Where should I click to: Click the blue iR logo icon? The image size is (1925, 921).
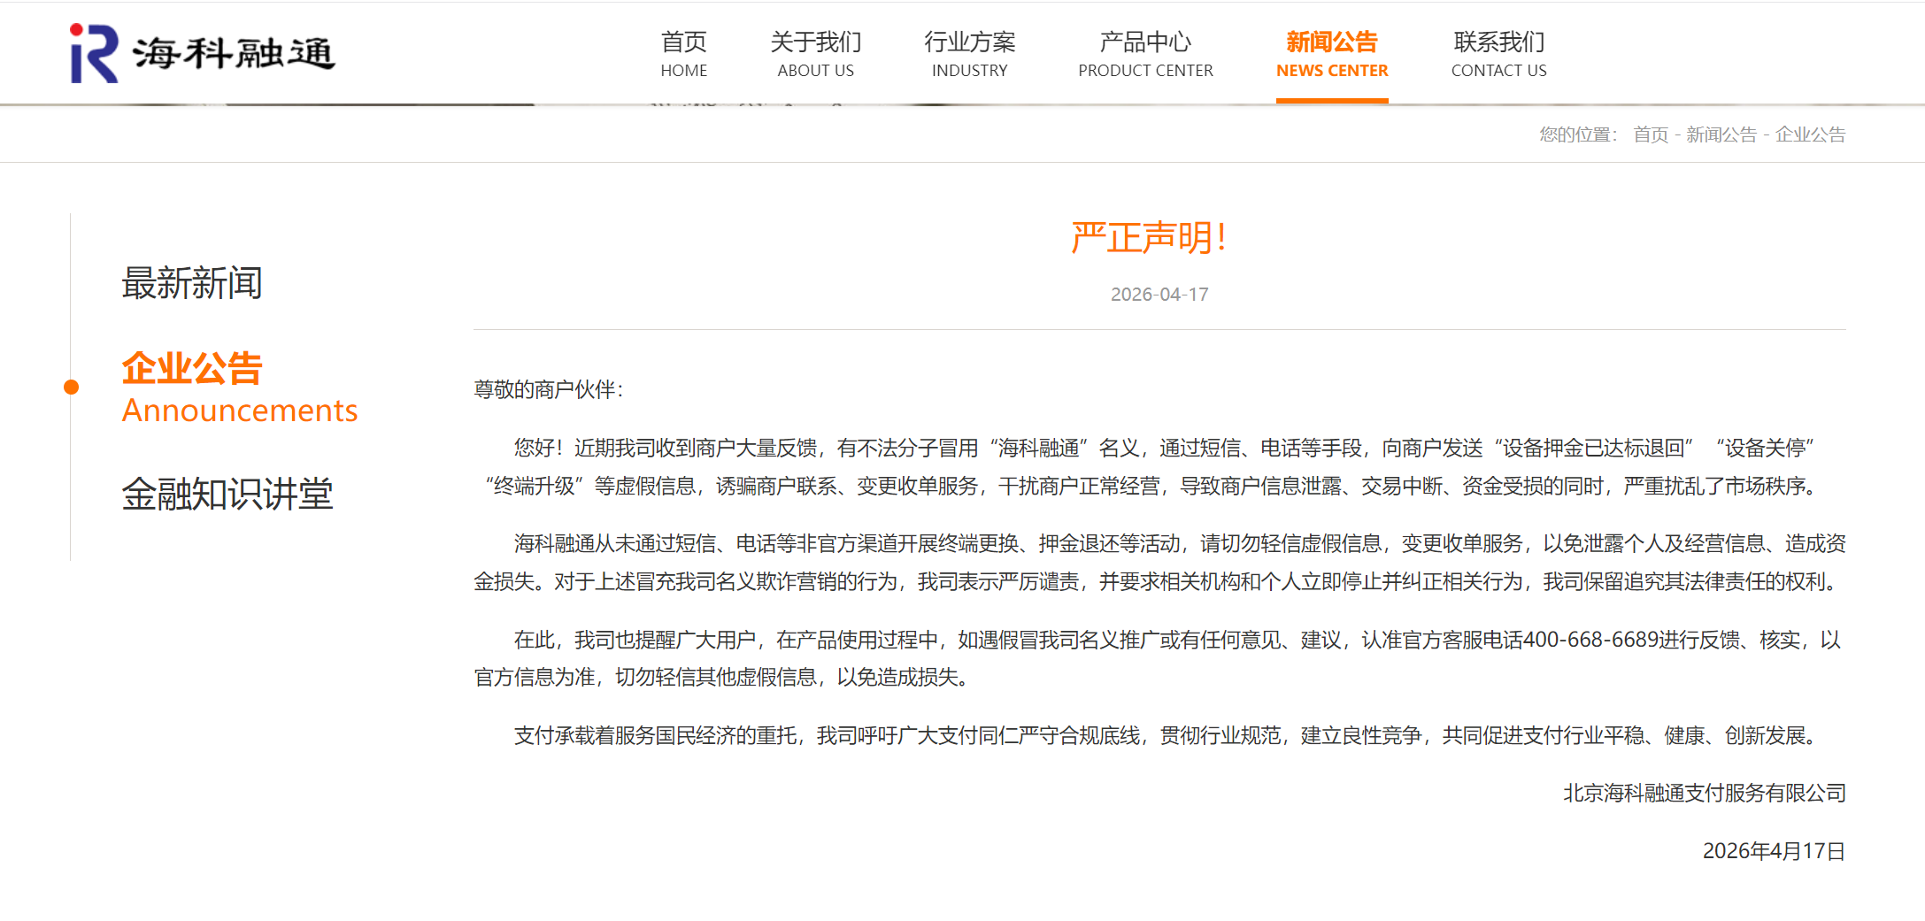pyautogui.click(x=94, y=53)
